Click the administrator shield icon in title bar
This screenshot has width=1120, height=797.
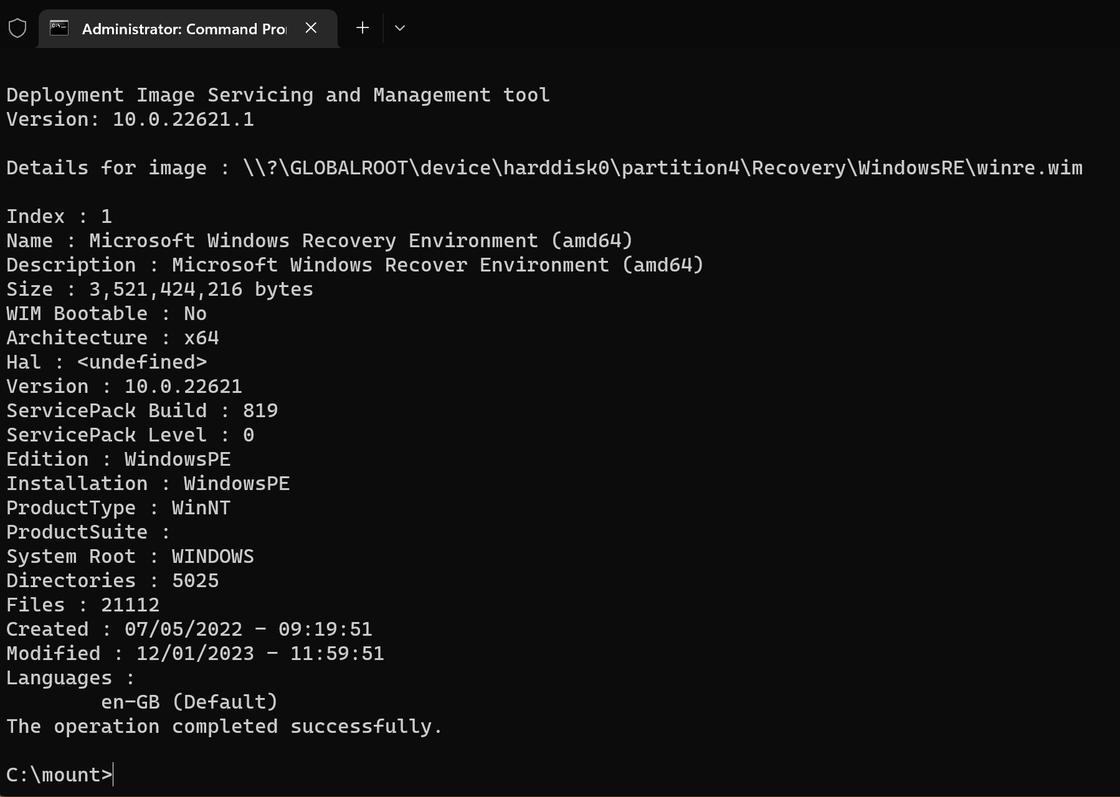(x=17, y=28)
